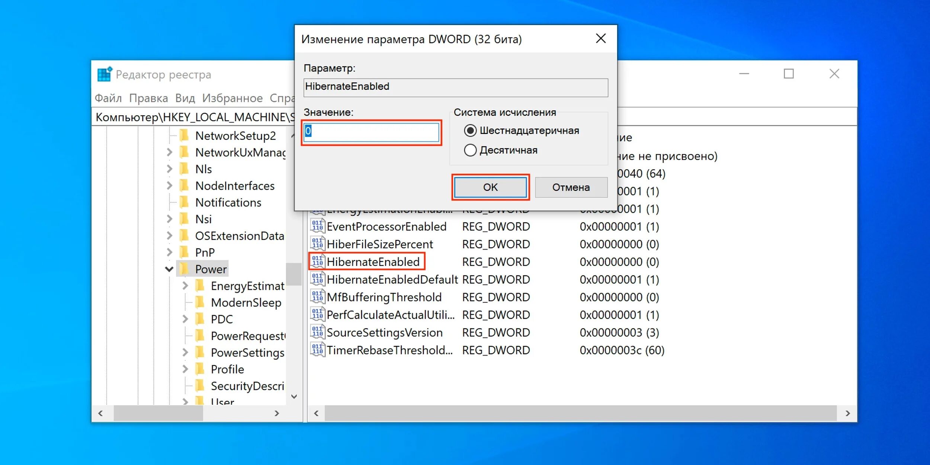Click the MfBufferingThreshold value icon
This screenshot has width=930, height=465.
click(317, 297)
